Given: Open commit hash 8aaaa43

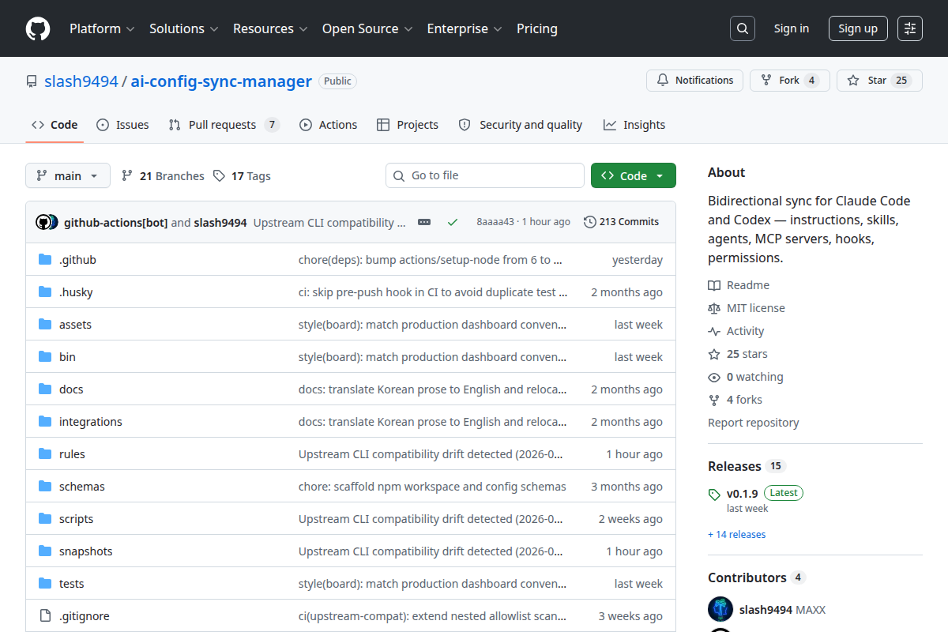Looking at the screenshot, I should coord(495,222).
